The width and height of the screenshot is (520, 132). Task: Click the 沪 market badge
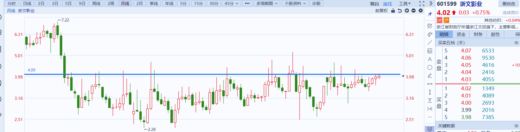click(x=446, y=20)
